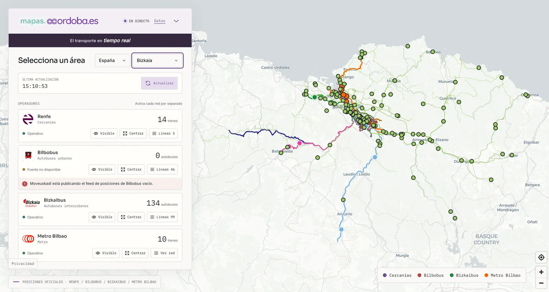This screenshot has width=549, height=292.
Task: Locate my position on the map
Action: (x=541, y=257)
